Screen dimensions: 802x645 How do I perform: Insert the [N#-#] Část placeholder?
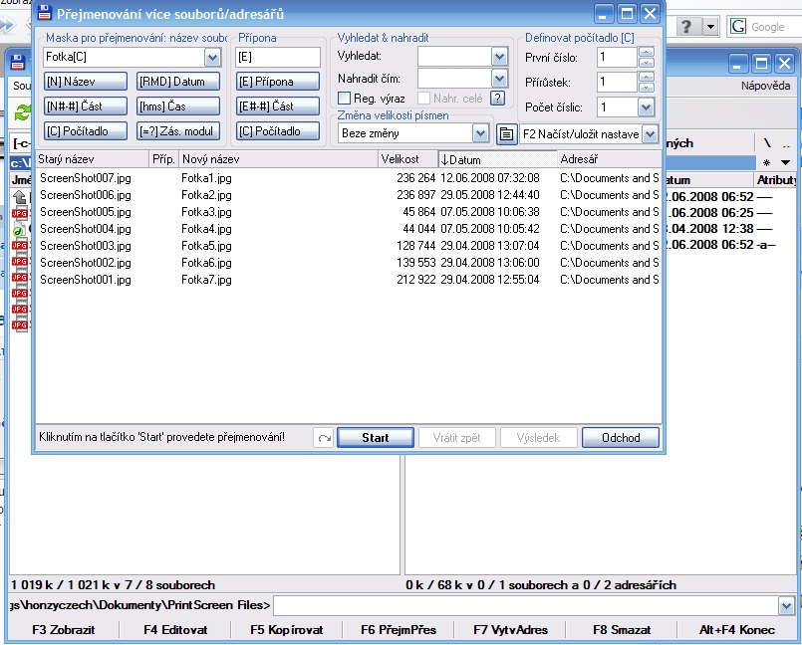[x=86, y=107]
